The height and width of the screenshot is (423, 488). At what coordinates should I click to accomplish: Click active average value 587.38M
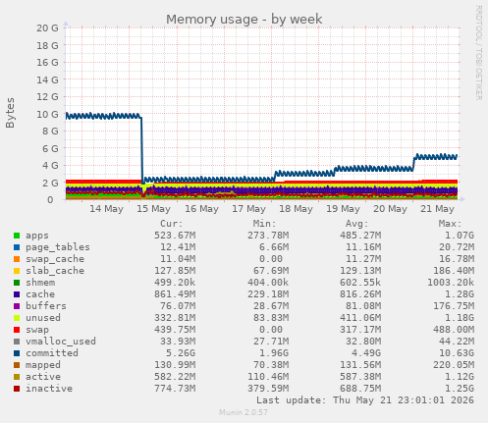pos(360,377)
